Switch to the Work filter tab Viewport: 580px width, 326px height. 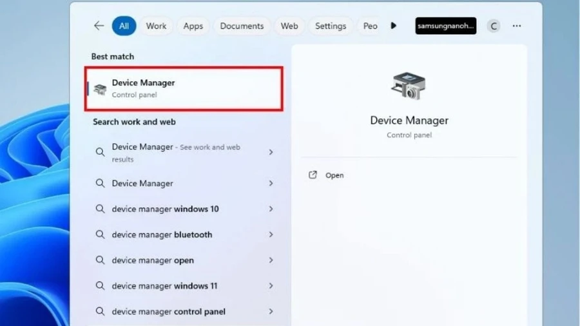tap(156, 26)
